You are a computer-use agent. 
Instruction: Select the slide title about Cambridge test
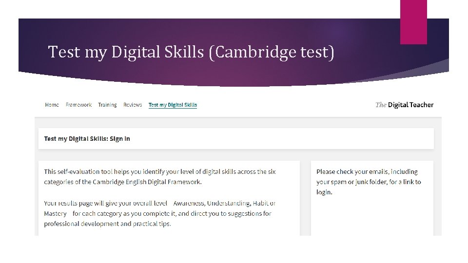pyautogui.click(x=192, y=52)
